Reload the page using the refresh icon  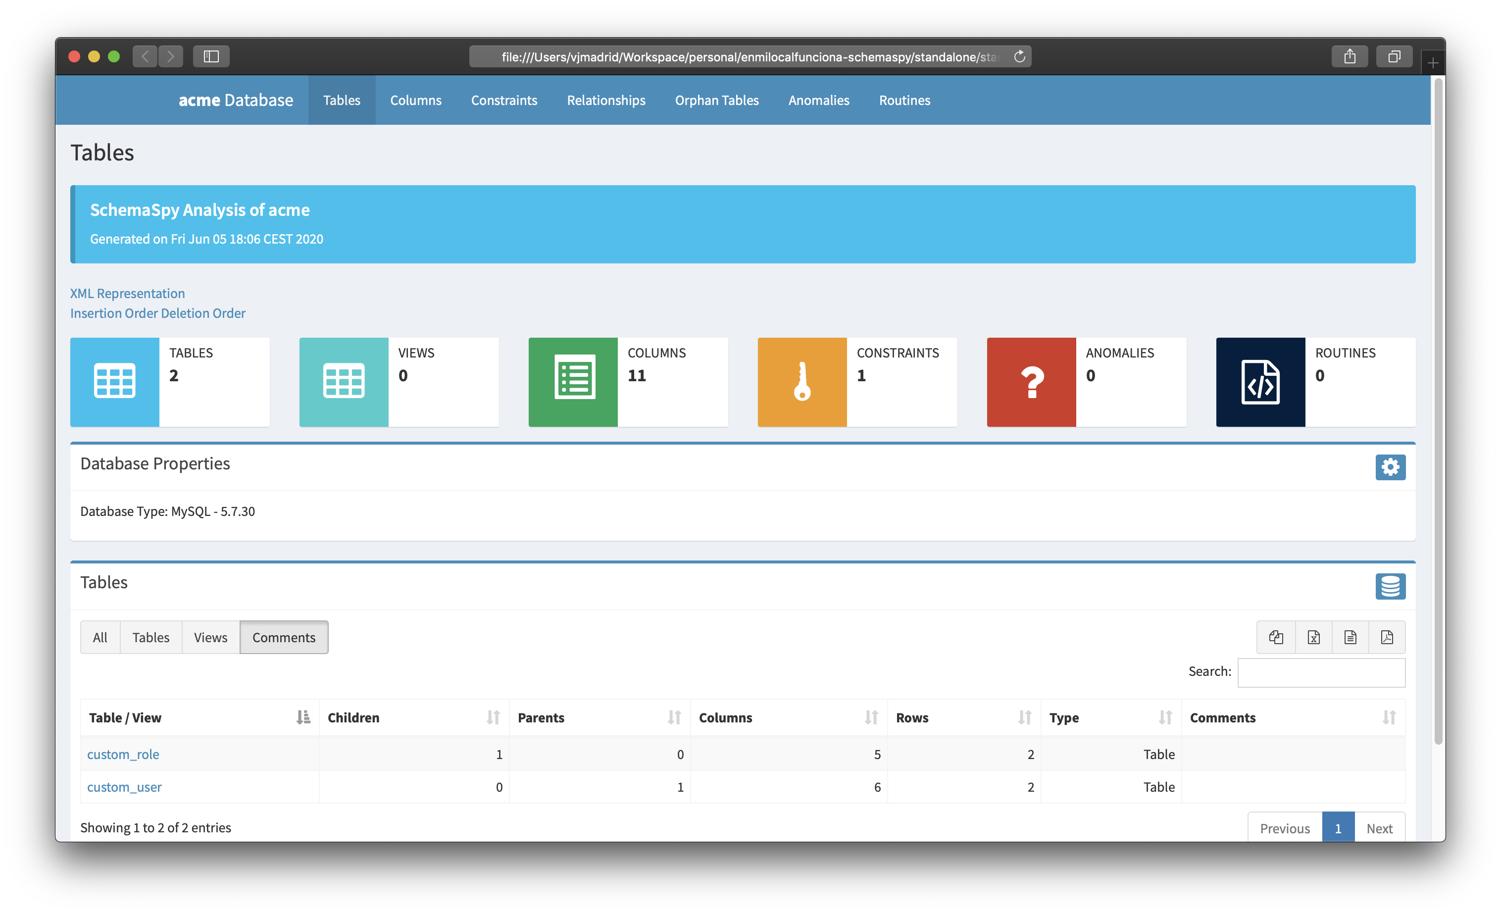coord(1019,56)
